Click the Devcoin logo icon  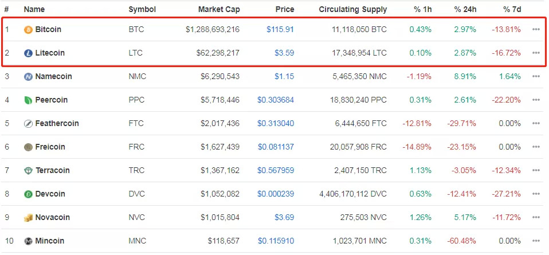28,194
